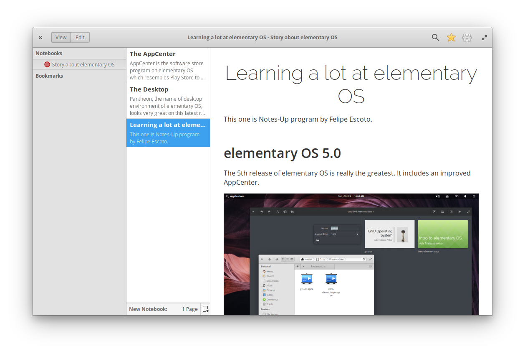Image resolution: width=525 pixels, height=354 pixels.
Task: Click the elementary OS 5.0 heading
Action: (x=282, y=153)
